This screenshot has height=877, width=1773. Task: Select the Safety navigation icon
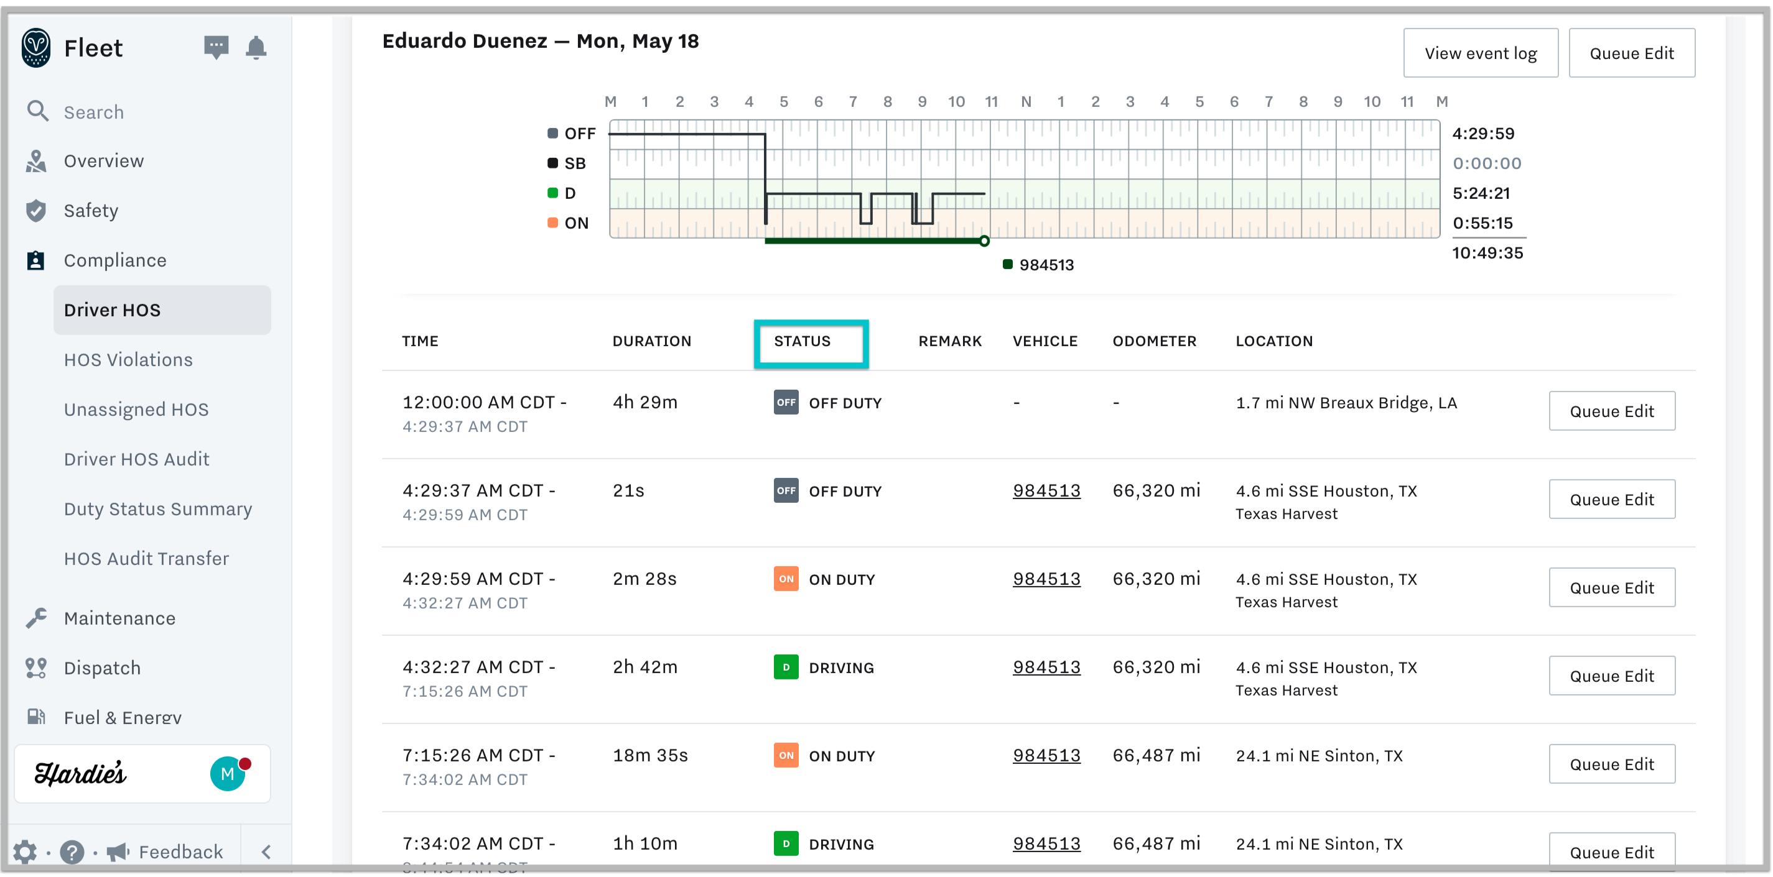37,210
